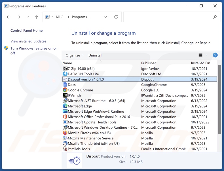Go up one level with up arrow
Viewport: 224px width, 171px height.
(x=37, y=17)
